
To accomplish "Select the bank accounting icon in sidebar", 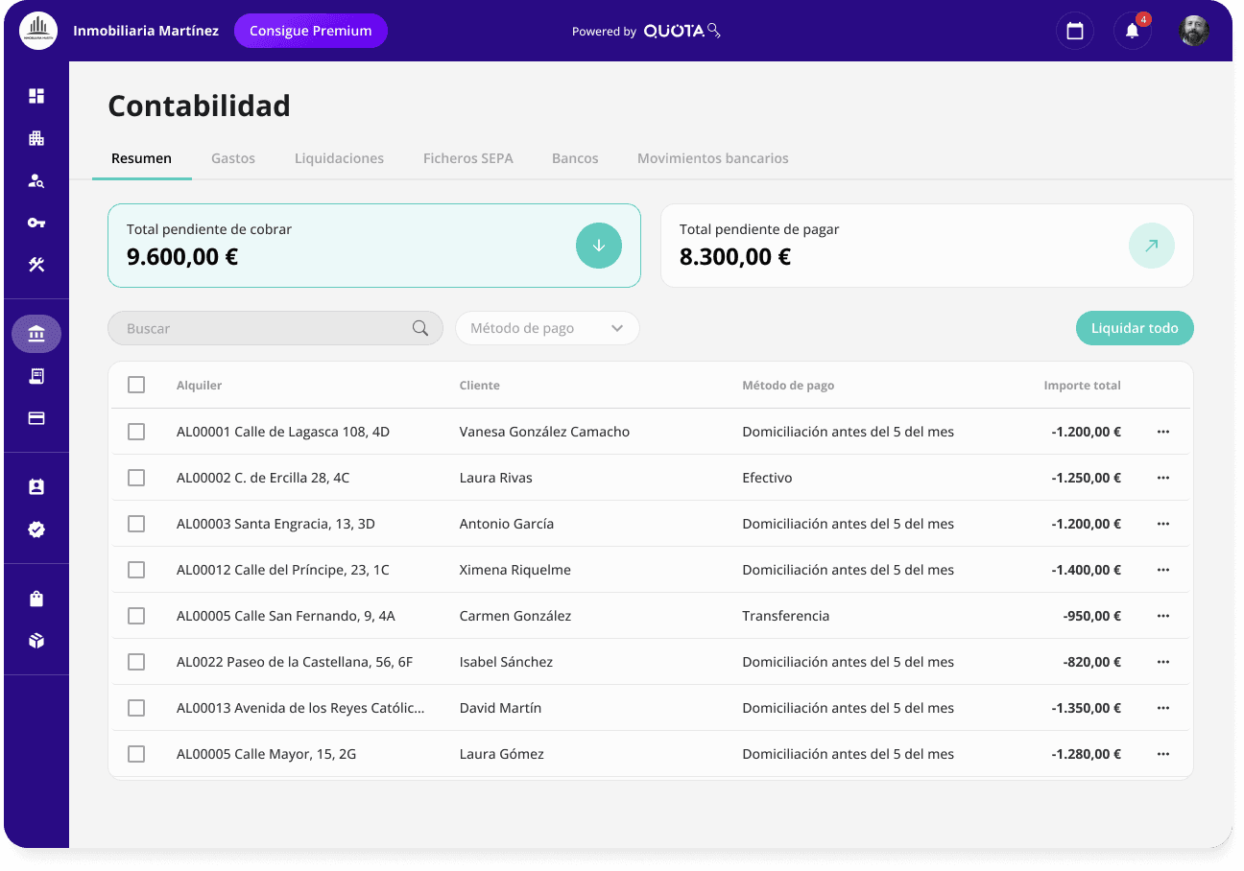I will [36, 334].
